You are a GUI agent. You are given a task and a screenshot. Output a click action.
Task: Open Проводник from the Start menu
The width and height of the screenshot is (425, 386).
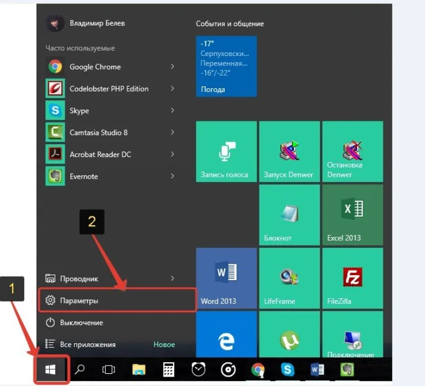tap(110, 278)
